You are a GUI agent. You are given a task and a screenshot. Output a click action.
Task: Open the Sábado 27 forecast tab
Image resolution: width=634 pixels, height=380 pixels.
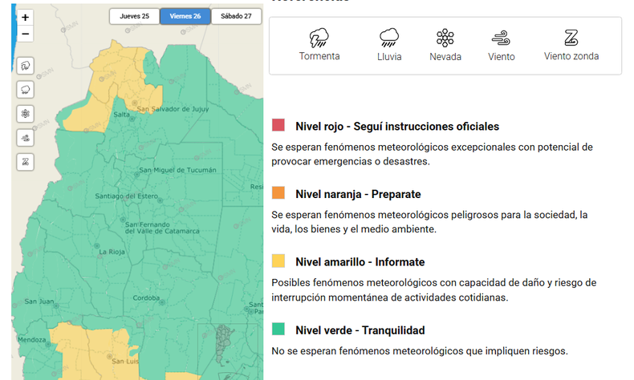tap(236, 16)
